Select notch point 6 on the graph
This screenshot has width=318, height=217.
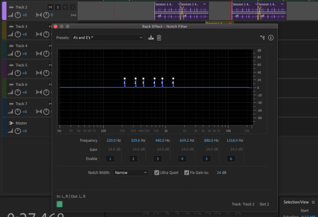[173, 79]
